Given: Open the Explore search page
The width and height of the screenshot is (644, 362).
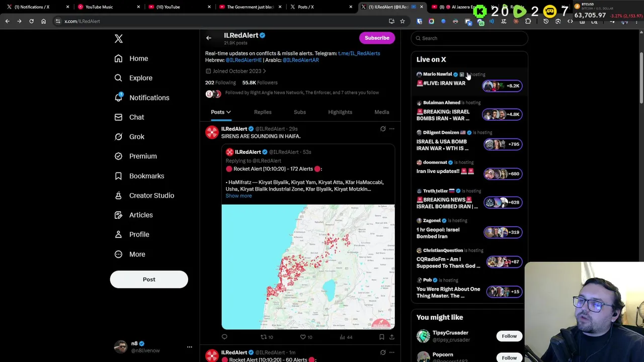Looking at the screenshot, I should (x=133, y=78).
